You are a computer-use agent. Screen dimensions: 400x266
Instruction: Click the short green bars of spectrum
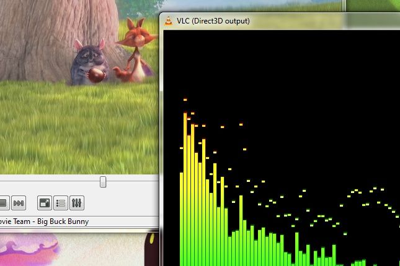[x=310, y=257]
